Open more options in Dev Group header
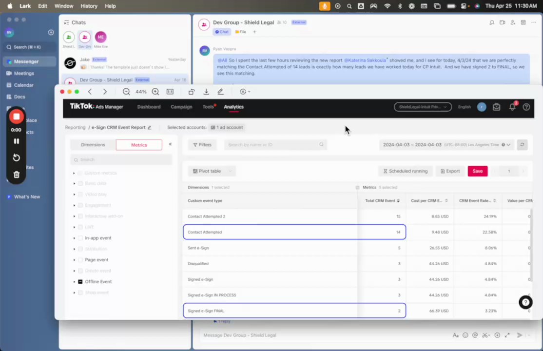The width and height of the screenshot is (543, 351). pyautogui.click(x=534, y=22)
